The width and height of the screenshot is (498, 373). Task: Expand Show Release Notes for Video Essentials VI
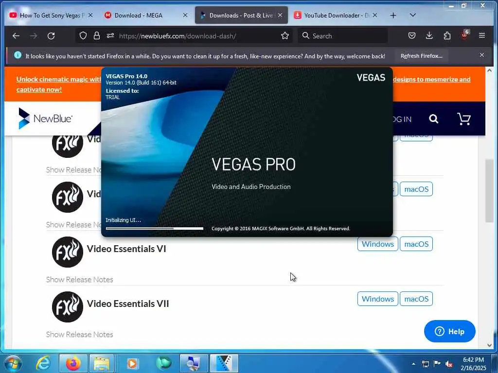79,279
